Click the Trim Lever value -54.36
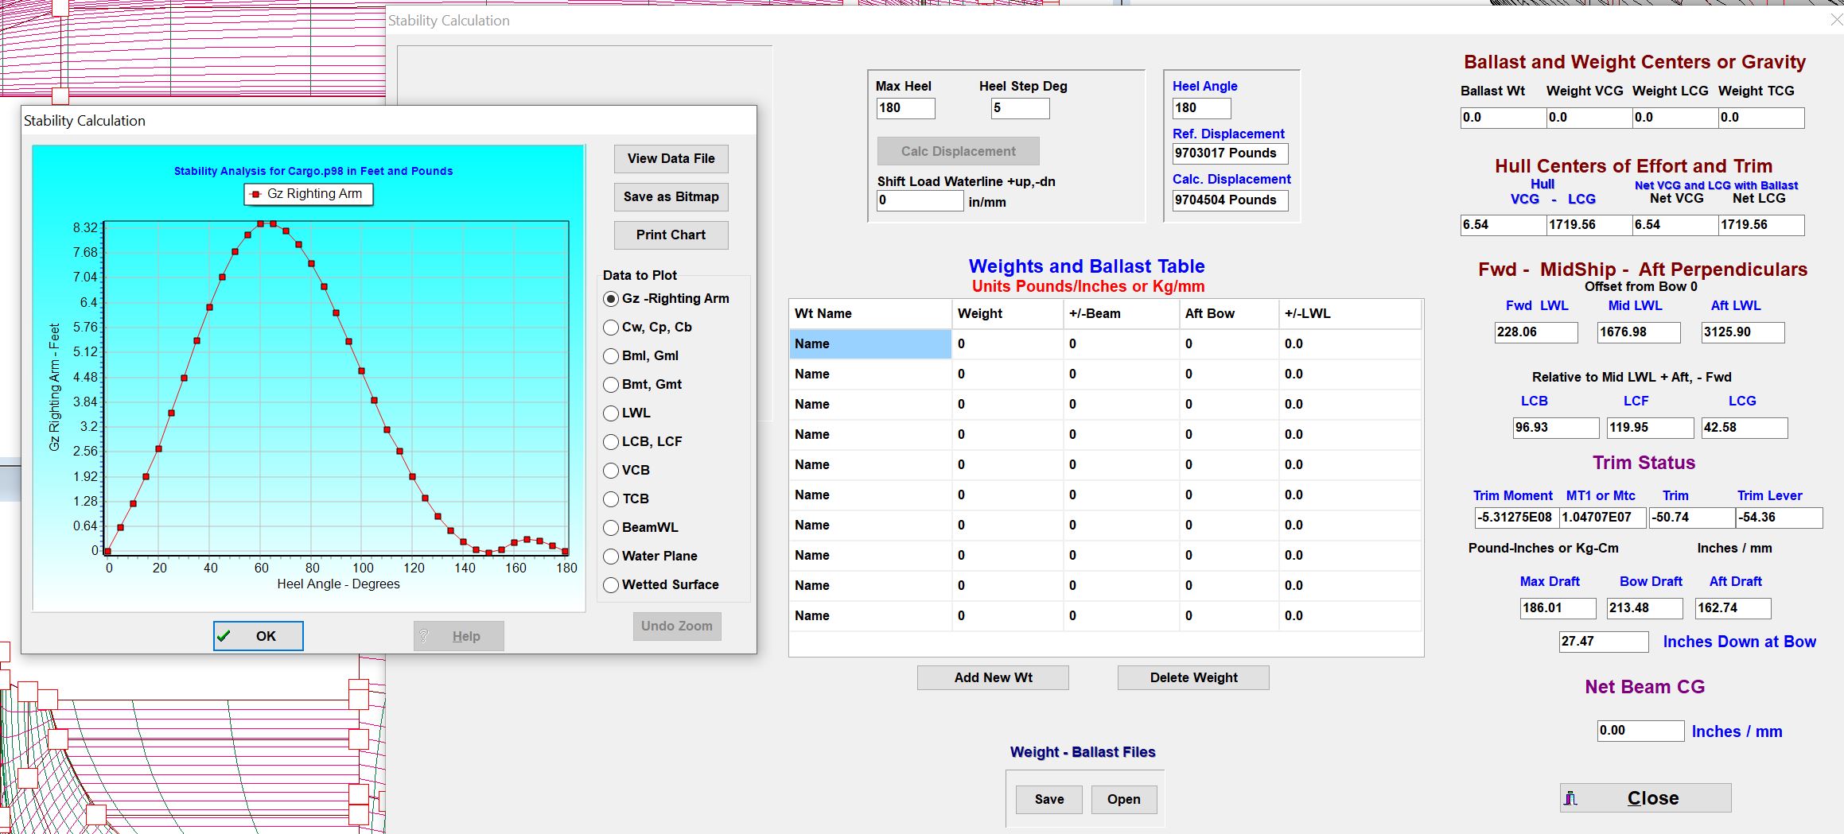Screen dimensions: 1844x834 click(x=1779, y=518)
